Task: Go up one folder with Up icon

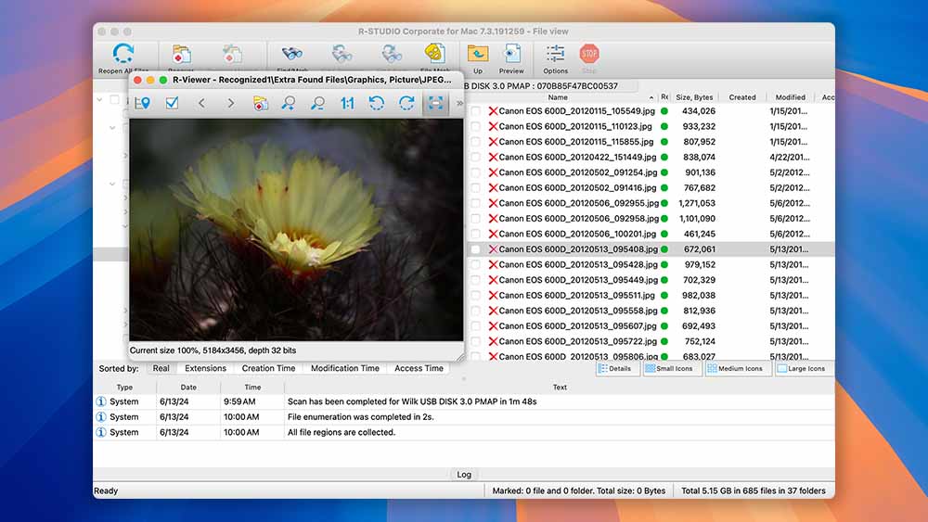Action: (478, 55)
